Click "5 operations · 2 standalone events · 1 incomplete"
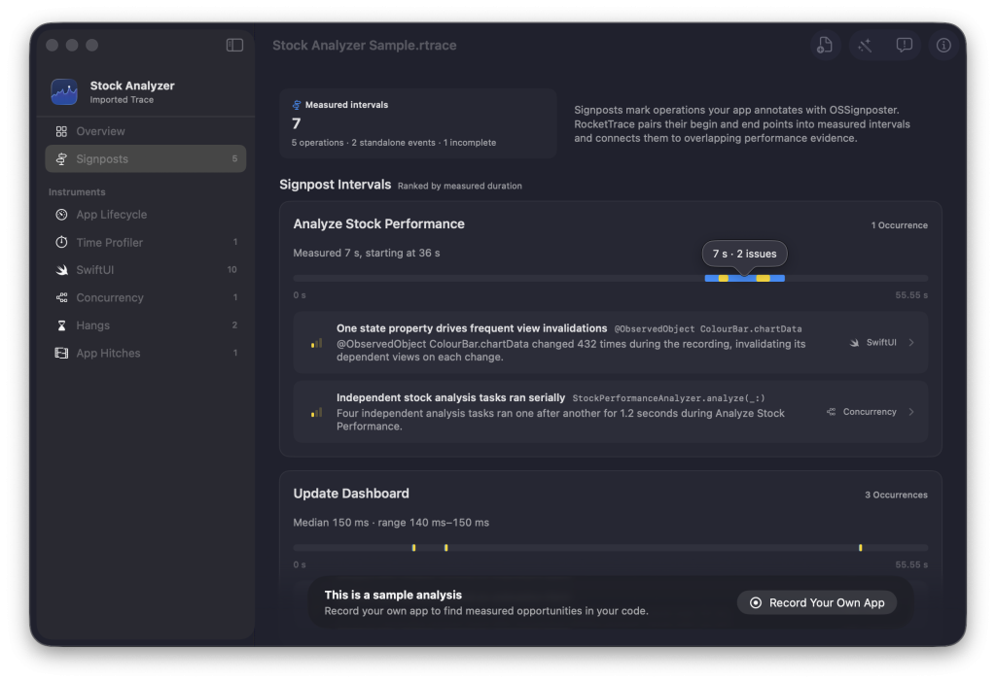Image resolution: width=996 pixels, height=683 pixels. [x=394, y=143]
